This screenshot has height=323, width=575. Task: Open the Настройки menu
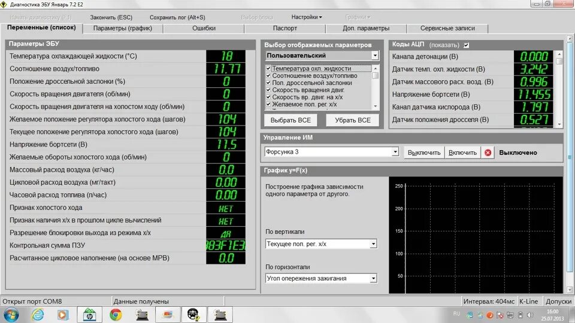click(x=307, y=17)
